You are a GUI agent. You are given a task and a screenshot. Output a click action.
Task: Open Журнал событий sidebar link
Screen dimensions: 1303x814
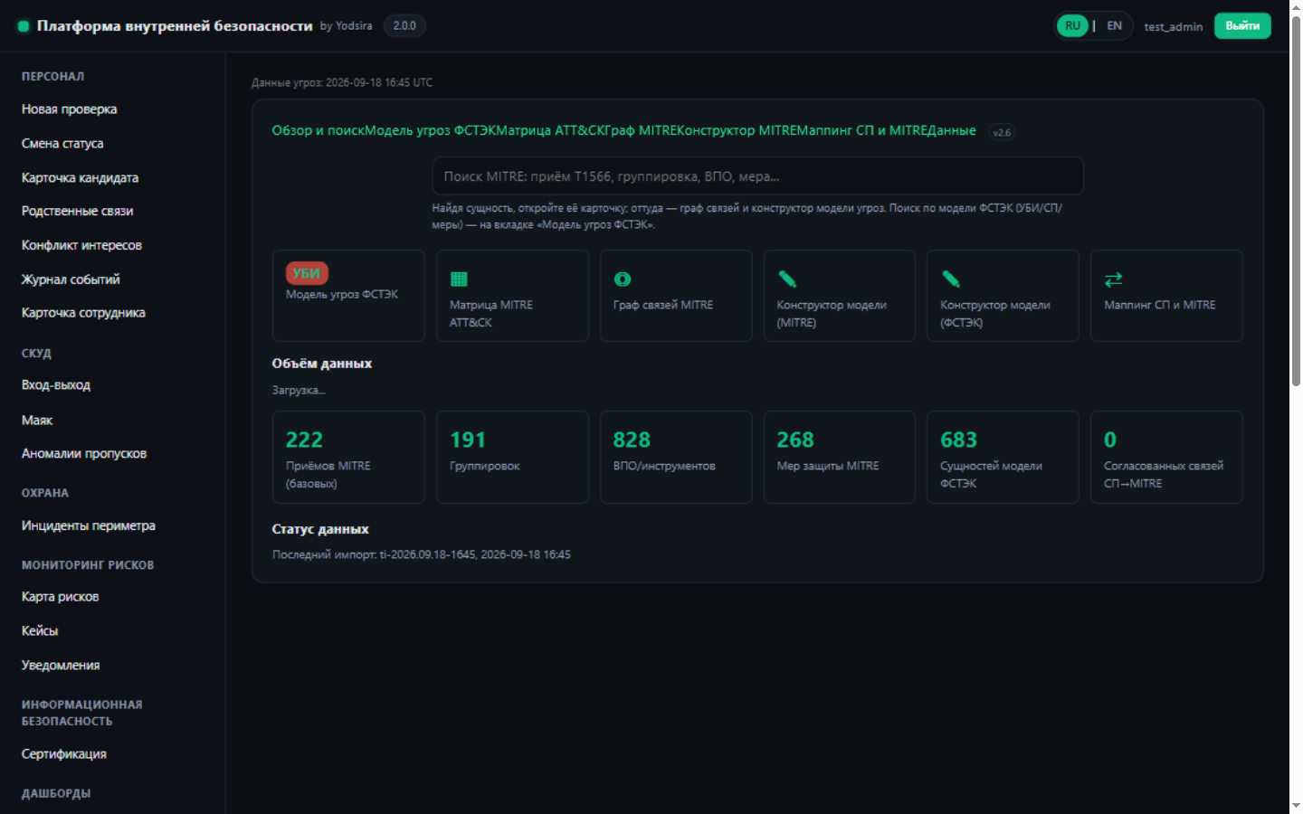click(x=71, y=279)
